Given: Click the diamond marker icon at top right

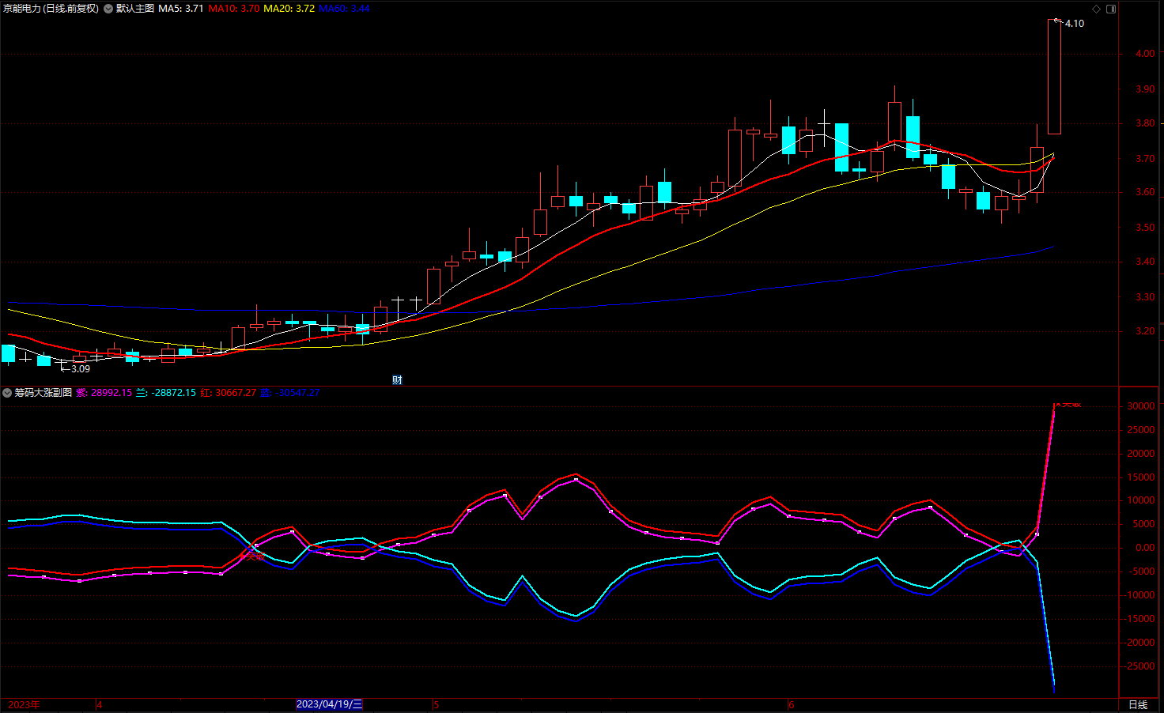Looking at the screenshot, I should click(x=1096, y=9).
